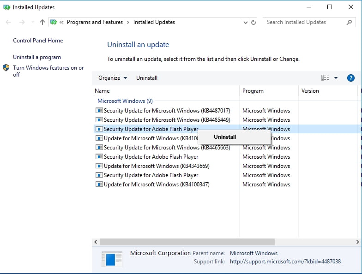Open the Control Panel Home link
Viewport: 362px width, 274px height.
tap(38, 41)
